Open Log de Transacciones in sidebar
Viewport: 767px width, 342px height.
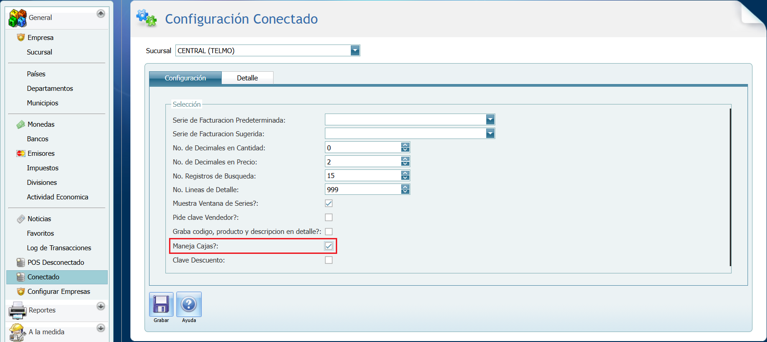59,248
